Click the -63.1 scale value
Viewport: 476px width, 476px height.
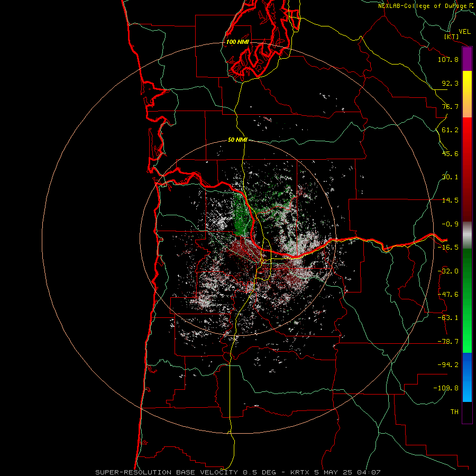[x=448, y=318]
